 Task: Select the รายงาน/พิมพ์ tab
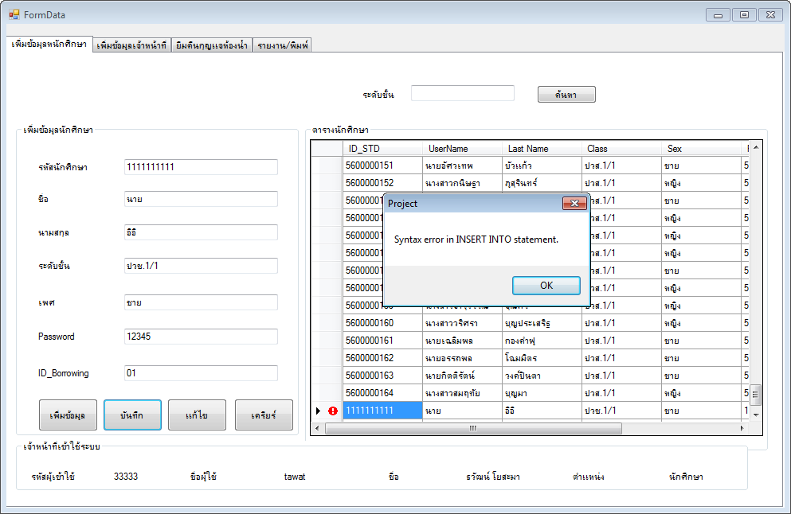[x=283, y=45]
